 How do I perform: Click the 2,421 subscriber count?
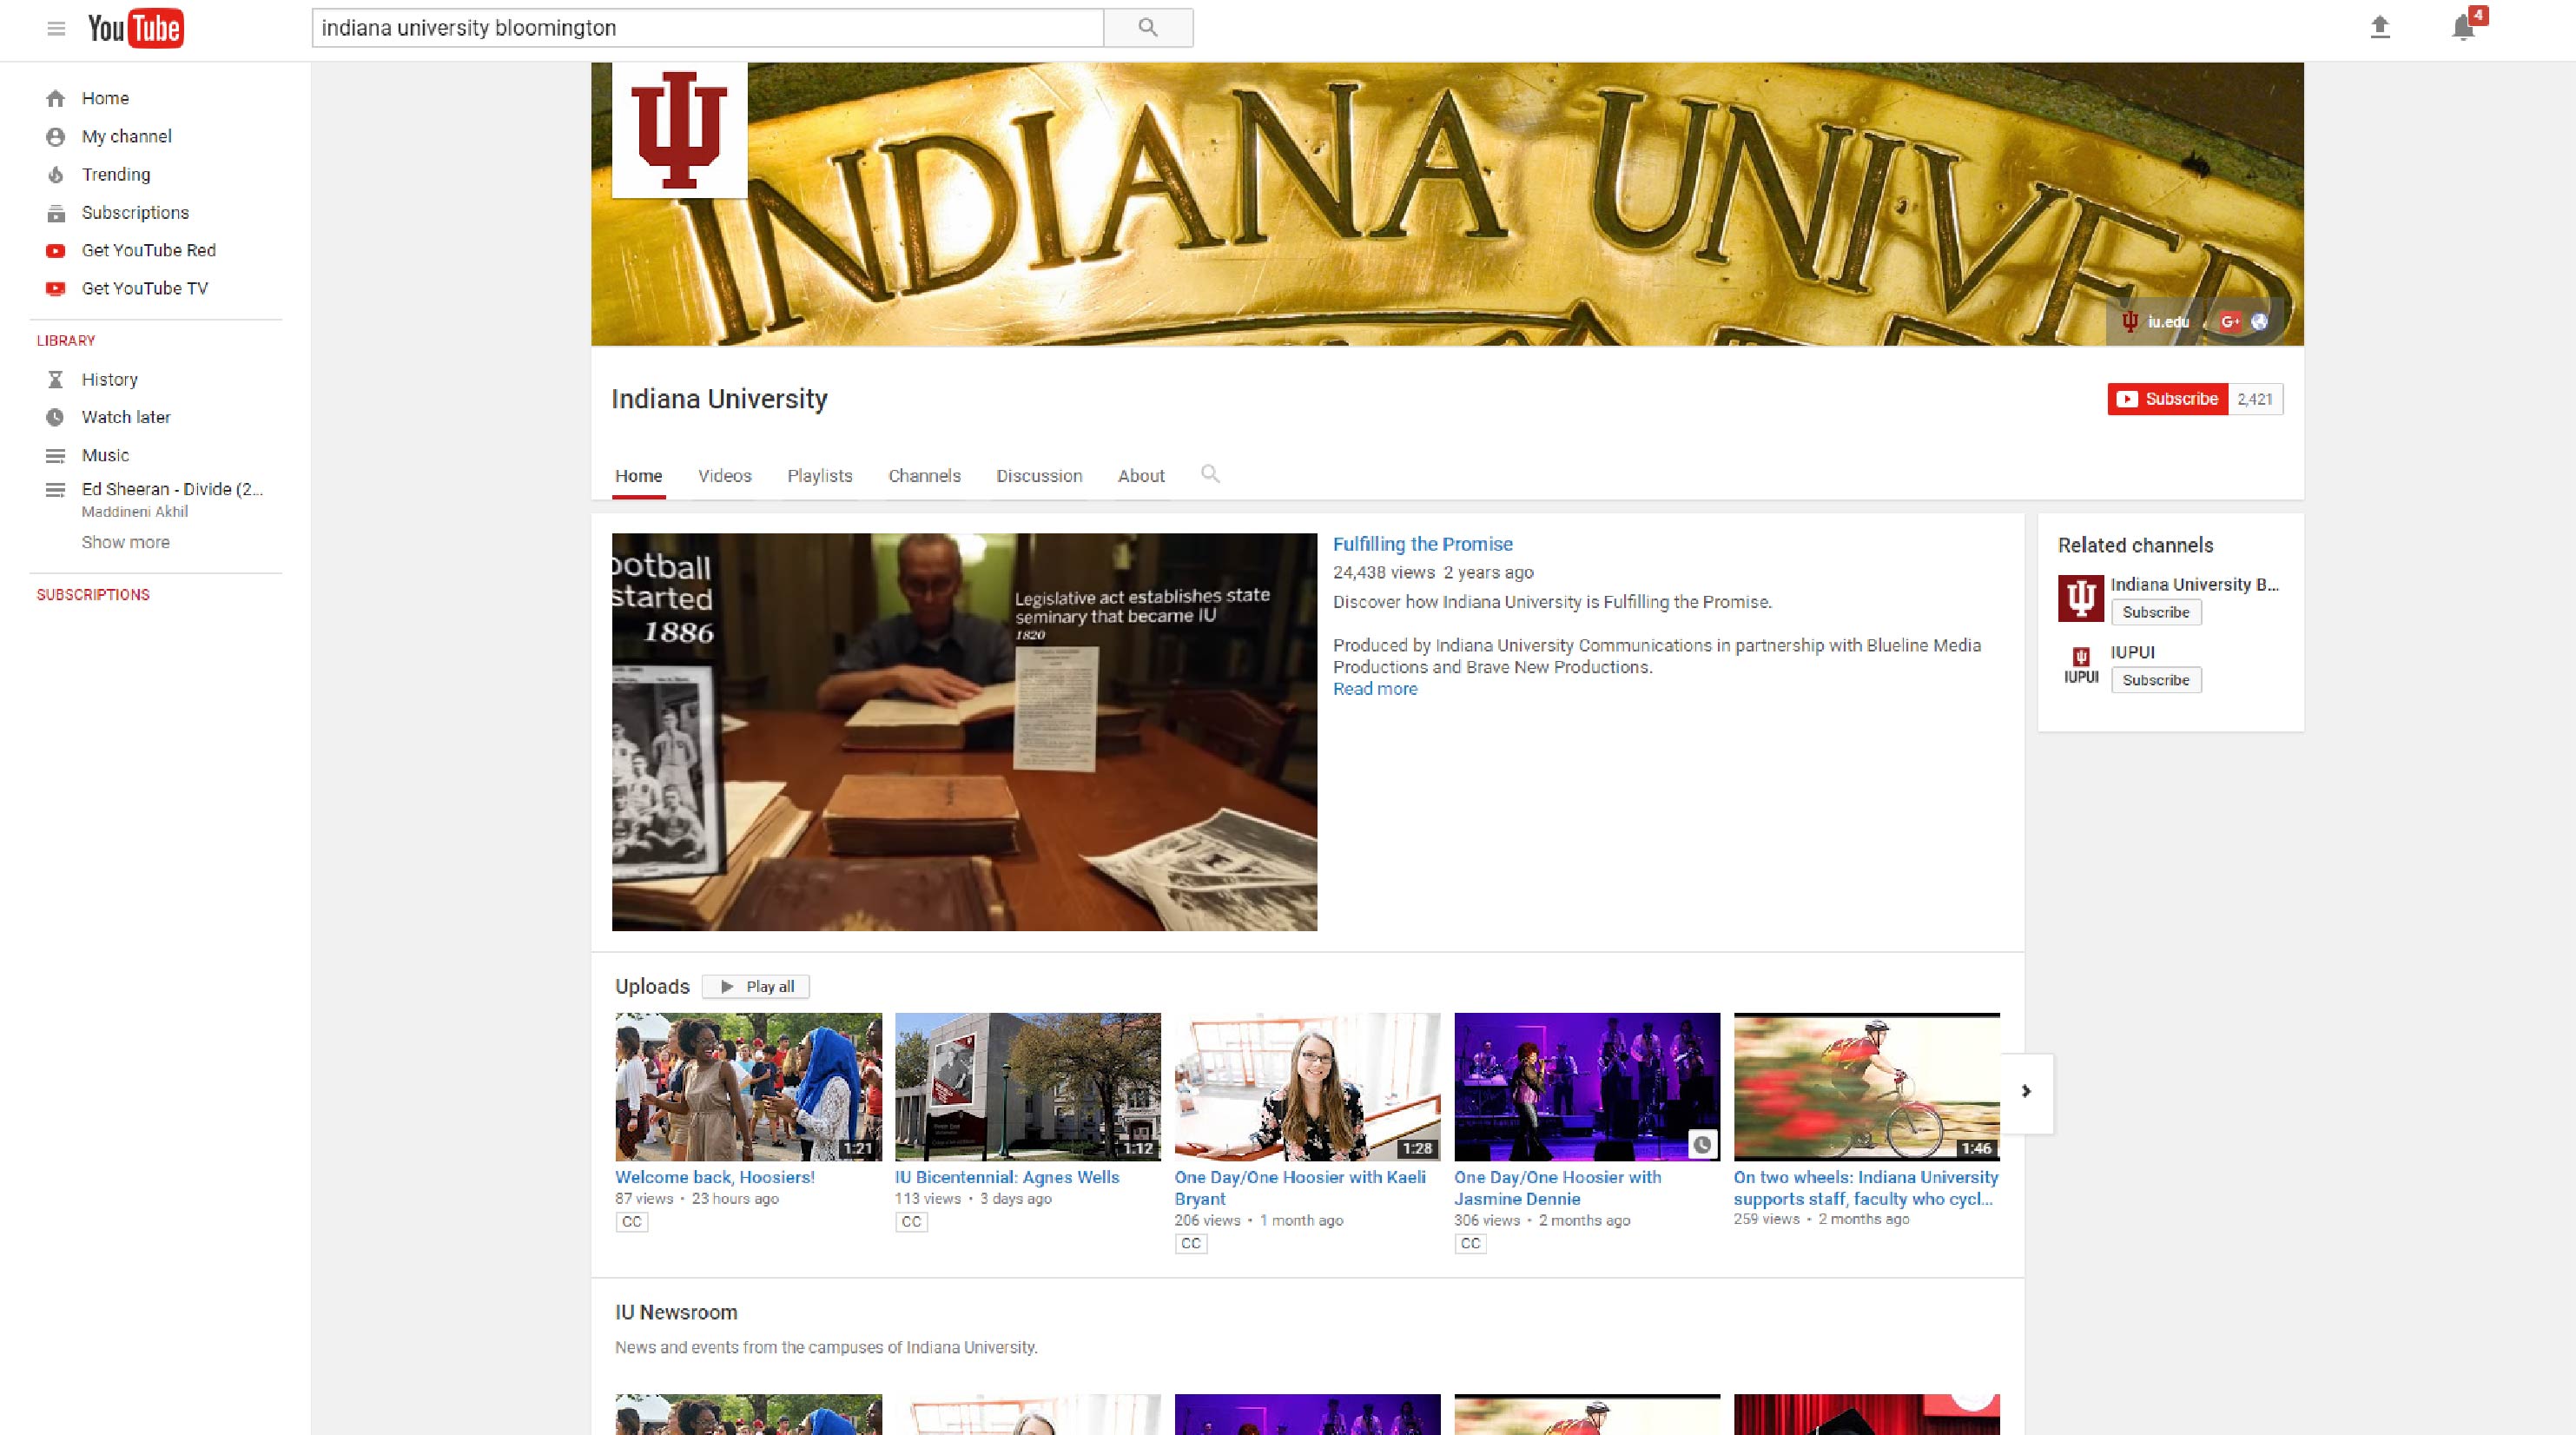point(2255,399)
